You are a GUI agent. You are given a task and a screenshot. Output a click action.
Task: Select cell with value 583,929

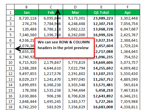pos(51,107)
